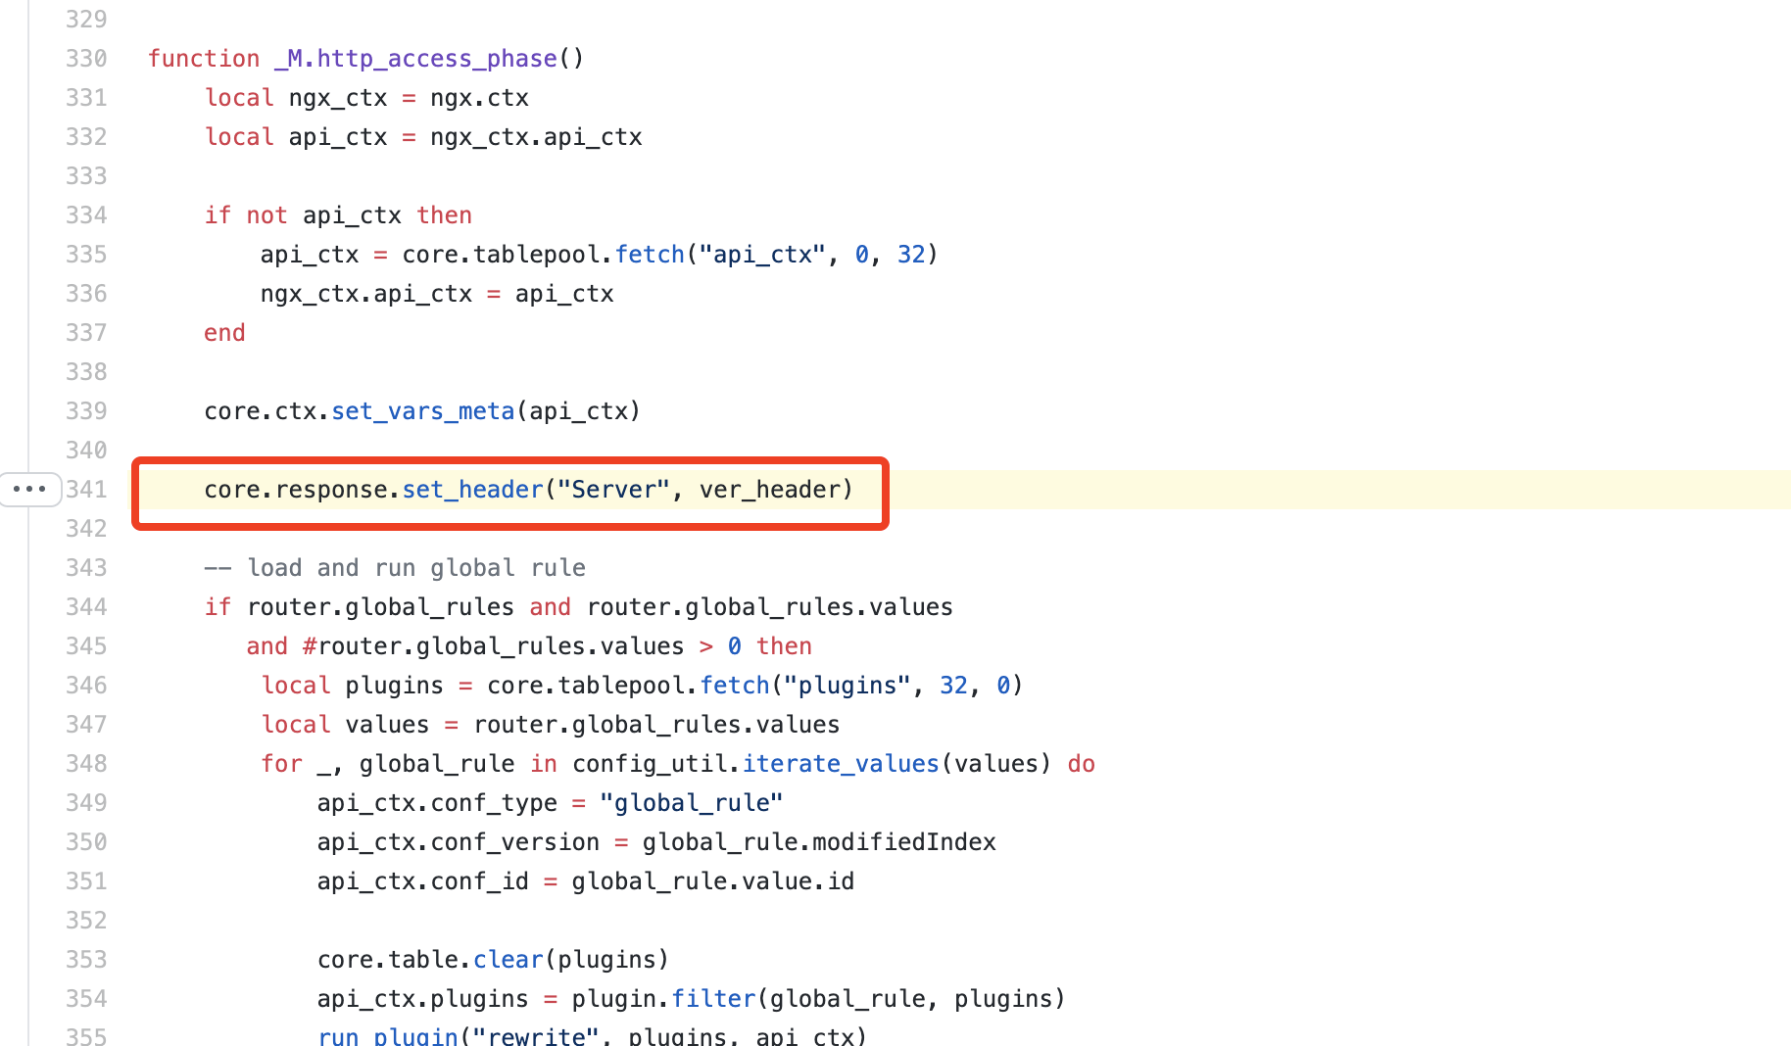Select line number 341 on the highlighted line
The width and height of the screenshot is (1791, 1046).
[x=86, y=489]
